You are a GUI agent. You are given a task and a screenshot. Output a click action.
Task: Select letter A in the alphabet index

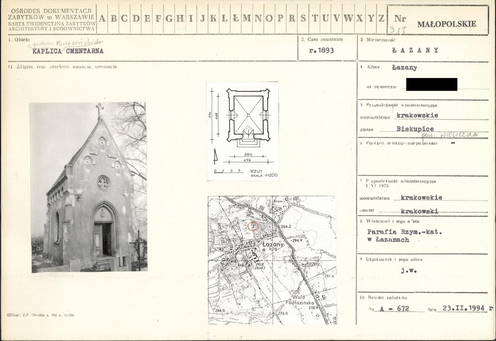click(x=102, y=19)
